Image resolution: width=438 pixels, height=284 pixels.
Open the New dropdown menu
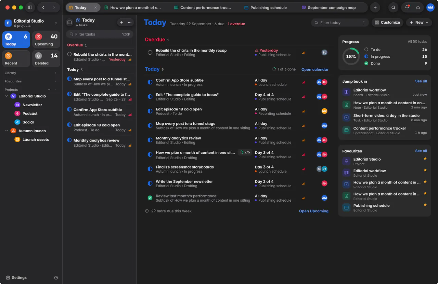coord(419,23)
